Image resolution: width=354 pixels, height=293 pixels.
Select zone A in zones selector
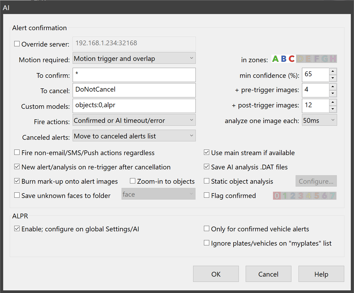275,59
